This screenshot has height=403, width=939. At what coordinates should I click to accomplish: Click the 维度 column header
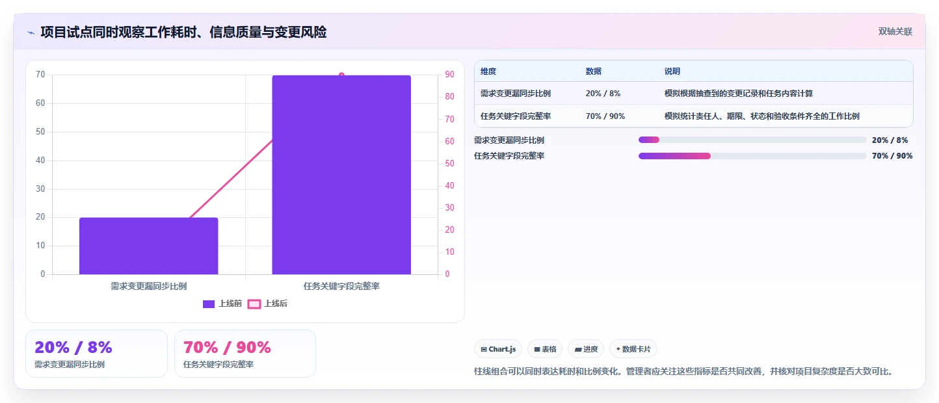coord(488,71)
